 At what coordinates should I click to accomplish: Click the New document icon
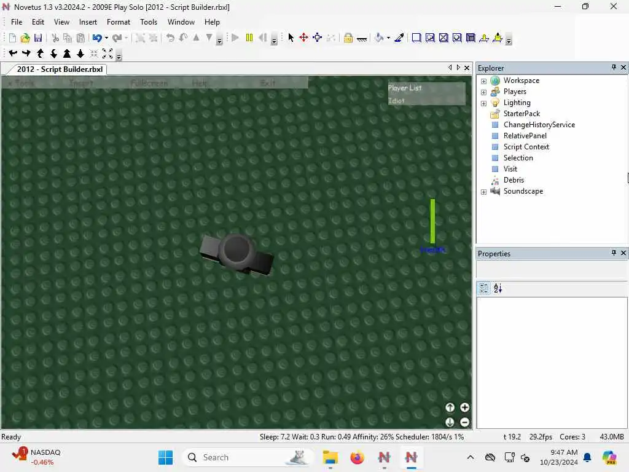(12, 37)
